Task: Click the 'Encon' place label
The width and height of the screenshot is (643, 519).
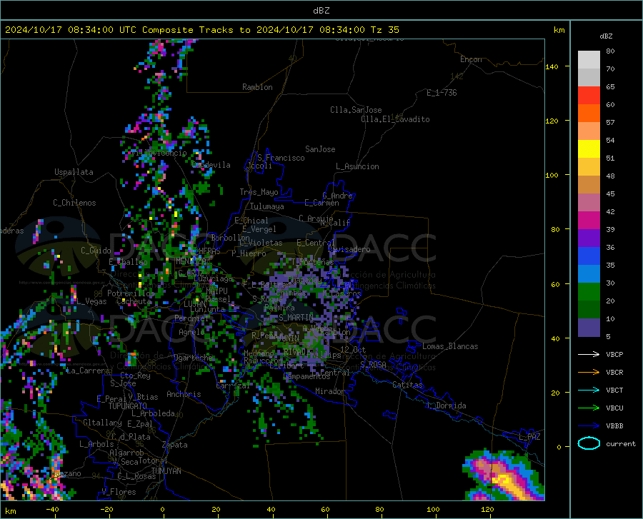Action: 471,59
